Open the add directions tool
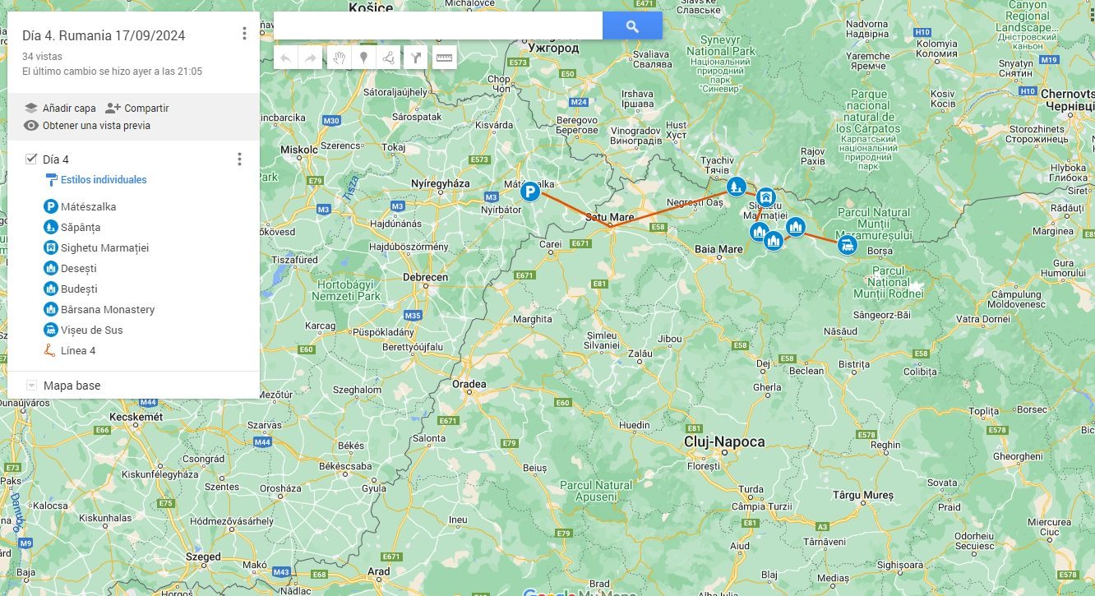The width and height of the screenshot is (1095, 596). coord(416,58)
